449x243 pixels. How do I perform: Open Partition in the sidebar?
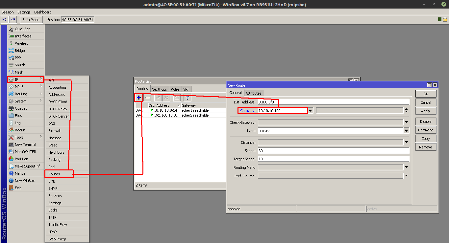26,159
